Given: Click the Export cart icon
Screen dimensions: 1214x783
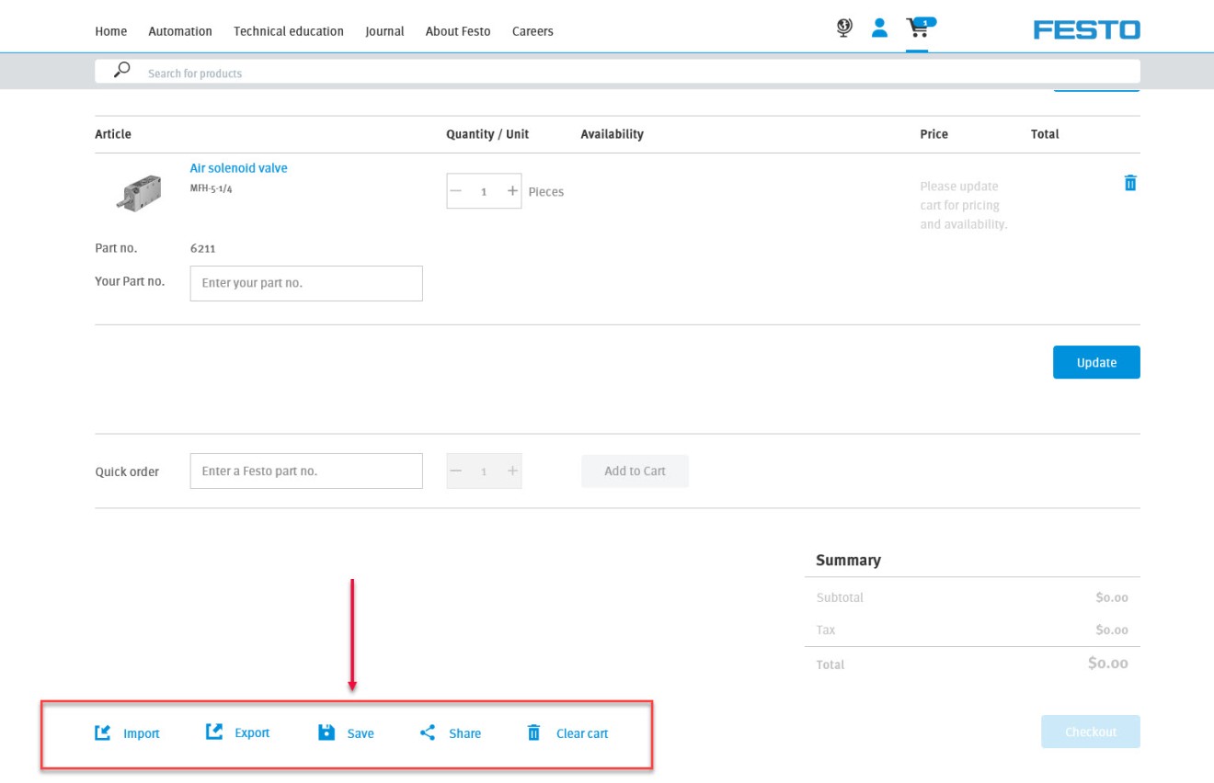Looking at the screenshot, I should point(214,732).
